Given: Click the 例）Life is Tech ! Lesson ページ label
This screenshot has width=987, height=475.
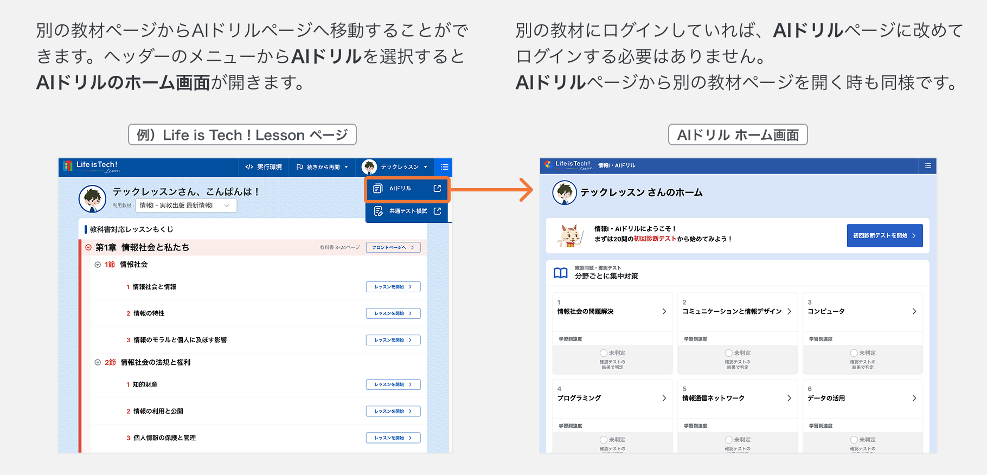Looking at the screenshot, I should click(x=242, y=134).
